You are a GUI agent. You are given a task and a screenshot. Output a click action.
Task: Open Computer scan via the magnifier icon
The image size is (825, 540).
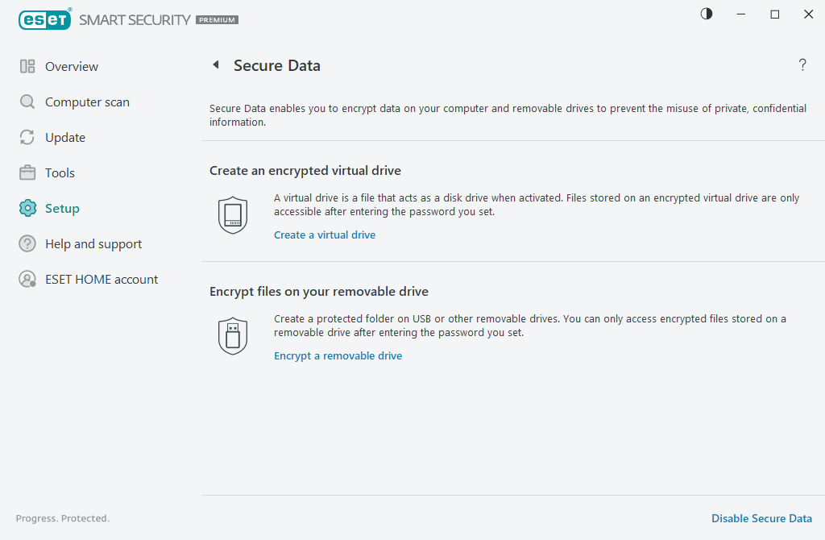coord(27,102)
